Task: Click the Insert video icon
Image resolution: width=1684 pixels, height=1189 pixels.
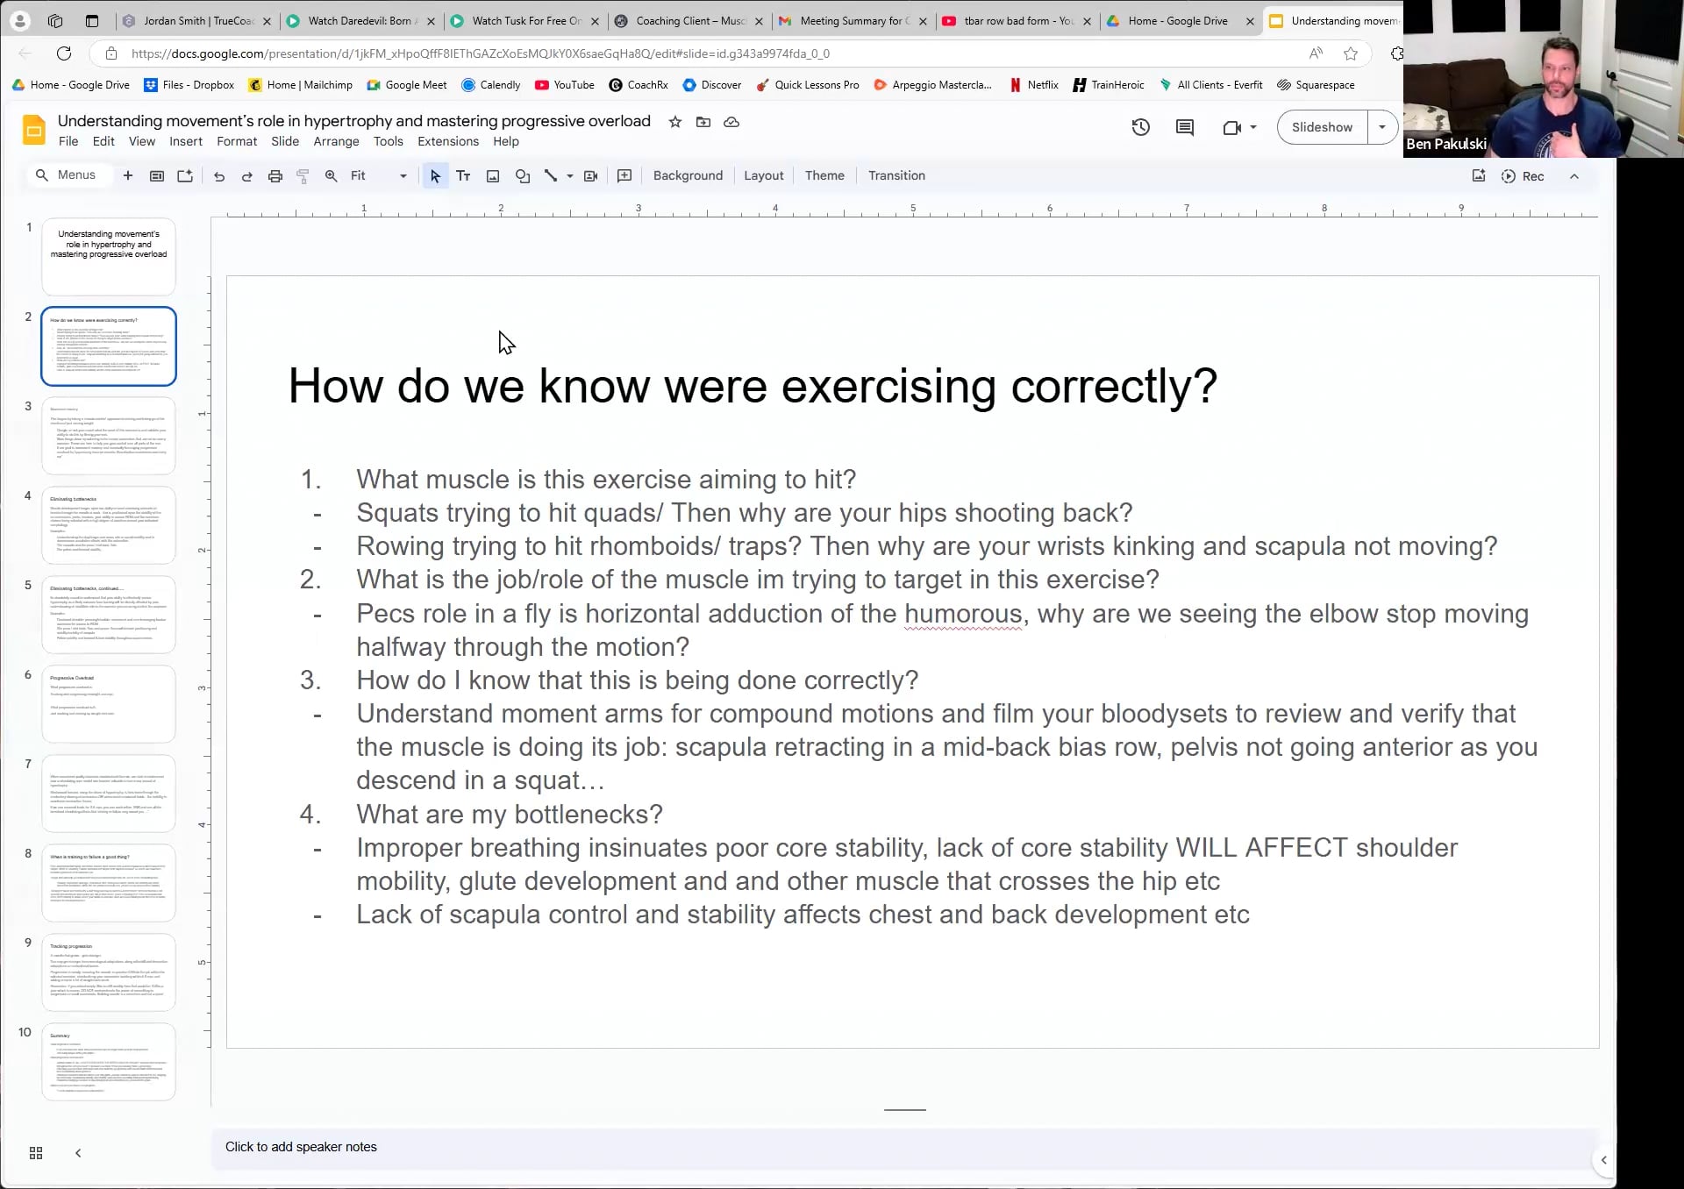Action: (x=591, y=176)
